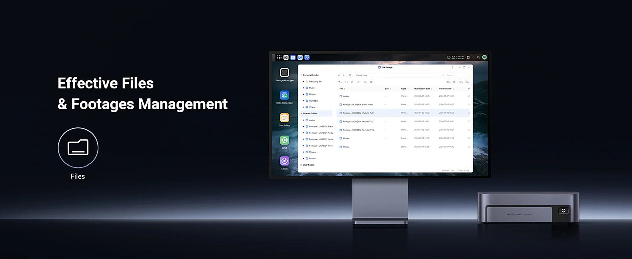632x259 pixels.
Task: Select the User Folder tree heading
Action: point(309,165)
